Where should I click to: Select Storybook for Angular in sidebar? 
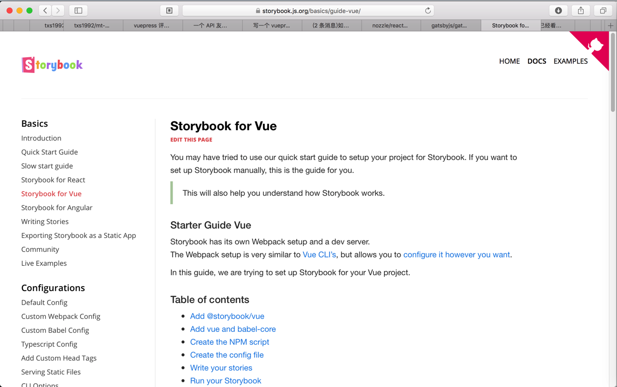tap(57, 208)
